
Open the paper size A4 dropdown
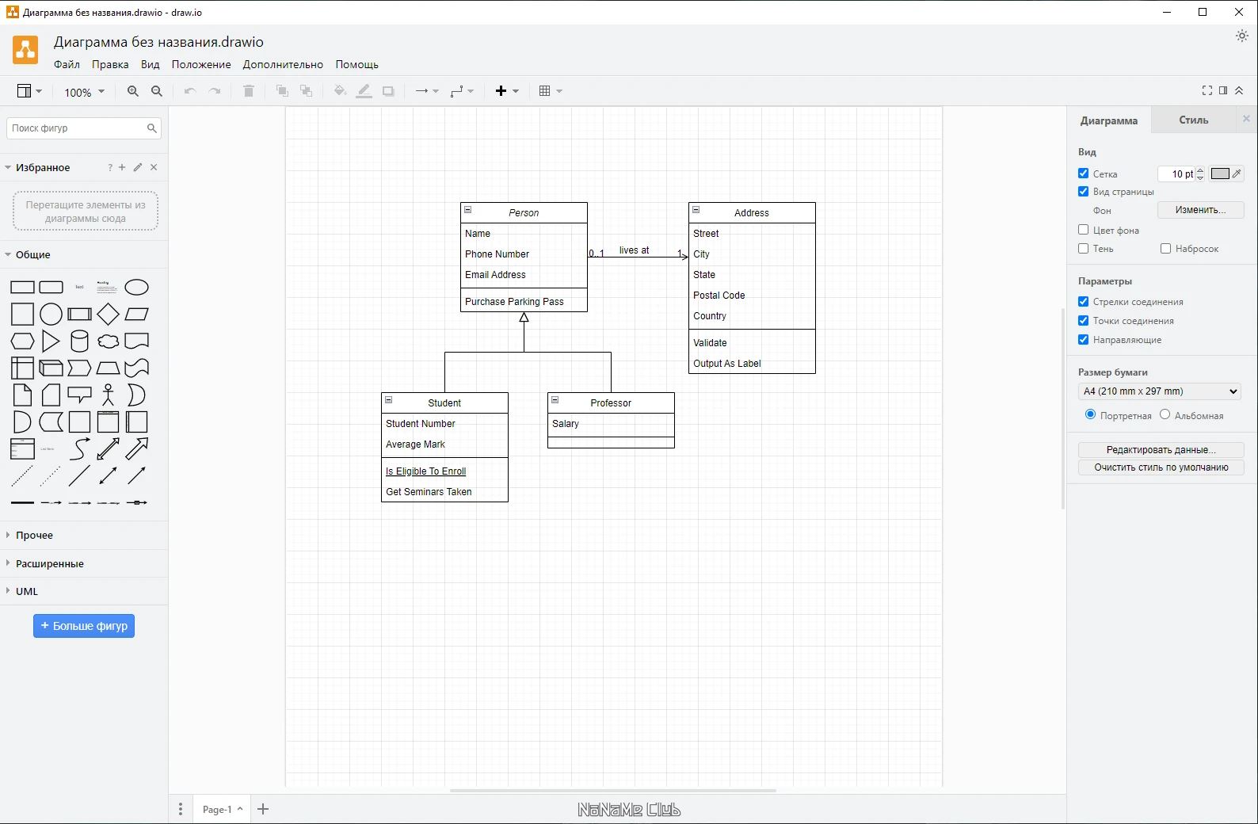[1159, 391]
